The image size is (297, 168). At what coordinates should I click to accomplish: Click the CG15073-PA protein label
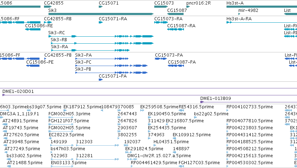169,55
